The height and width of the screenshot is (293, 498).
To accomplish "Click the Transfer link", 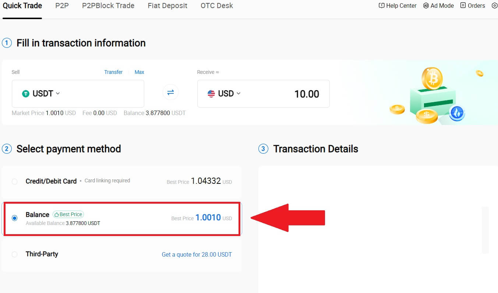I will [113, 72].
